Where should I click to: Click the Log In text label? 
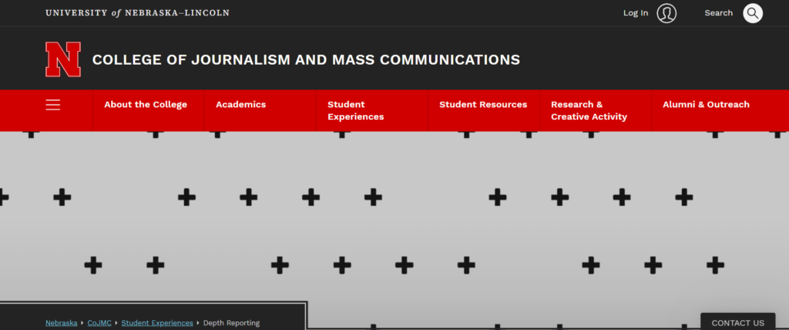pos(636,13)
